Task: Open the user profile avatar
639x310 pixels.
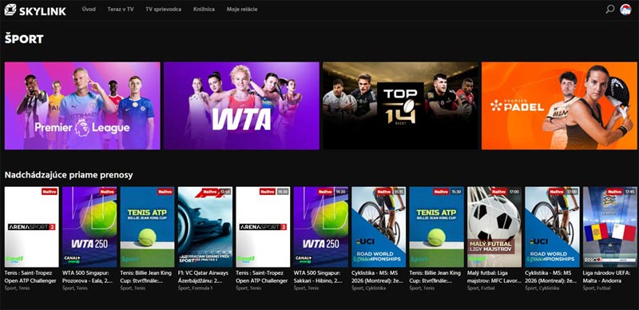Action: click(x=625, y=9)
